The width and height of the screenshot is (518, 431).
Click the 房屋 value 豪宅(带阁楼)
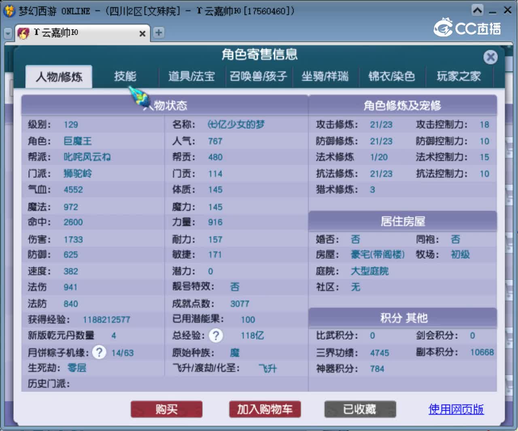coord(378,254)
